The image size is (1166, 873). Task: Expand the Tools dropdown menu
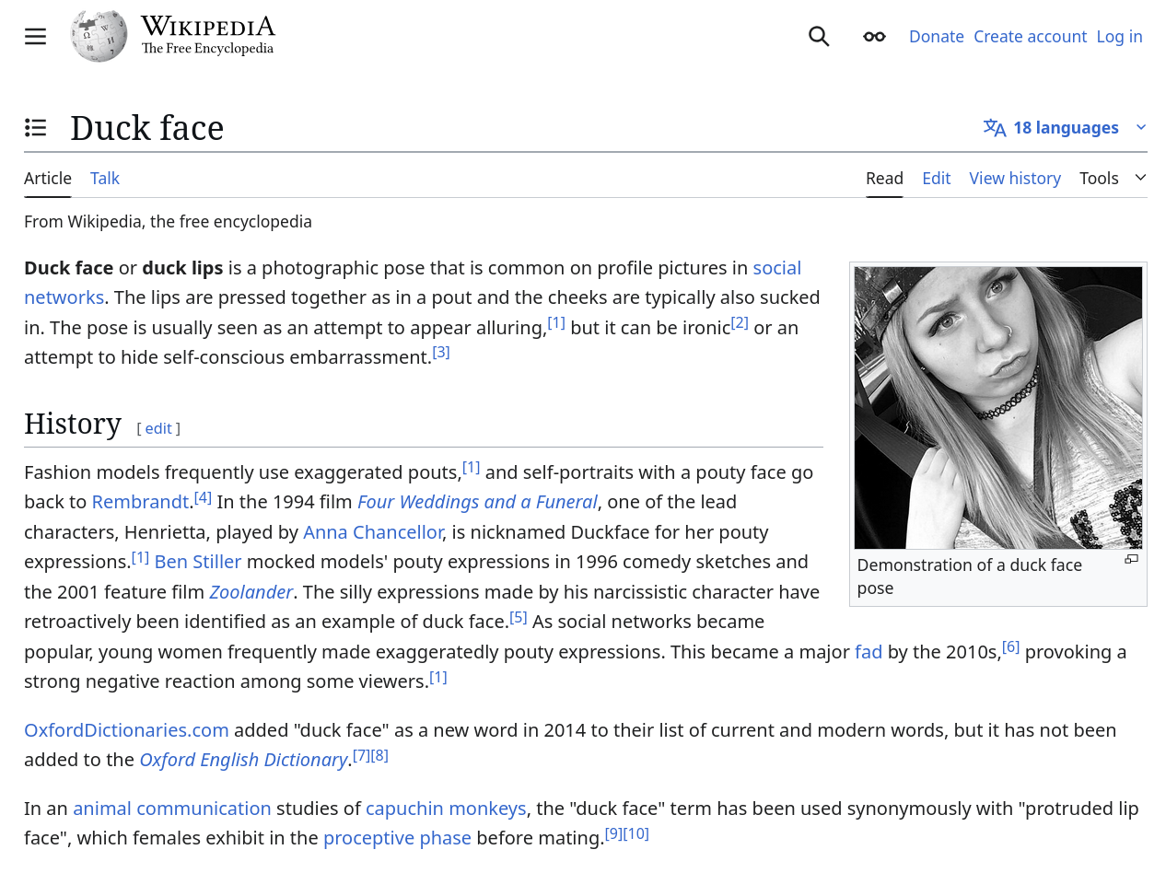[x=1114, y=178]
